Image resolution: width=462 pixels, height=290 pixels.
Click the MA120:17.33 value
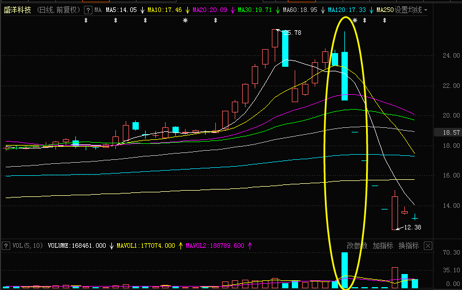(x=347, y=10)
